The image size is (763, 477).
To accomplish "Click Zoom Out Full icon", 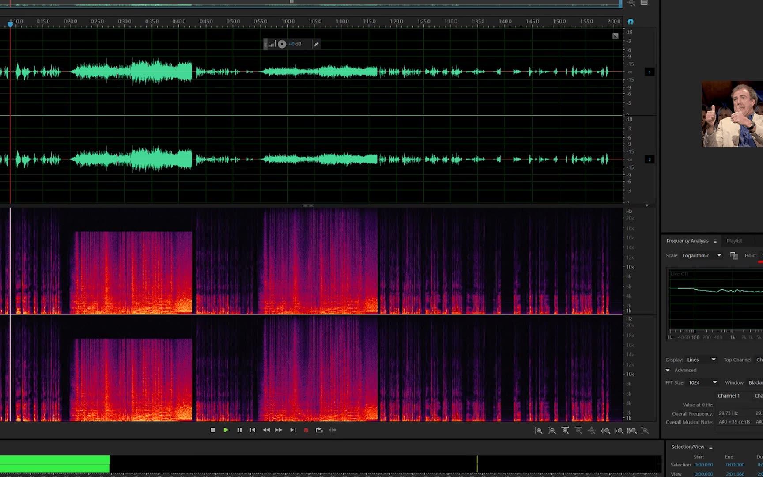I will (592, 431).
